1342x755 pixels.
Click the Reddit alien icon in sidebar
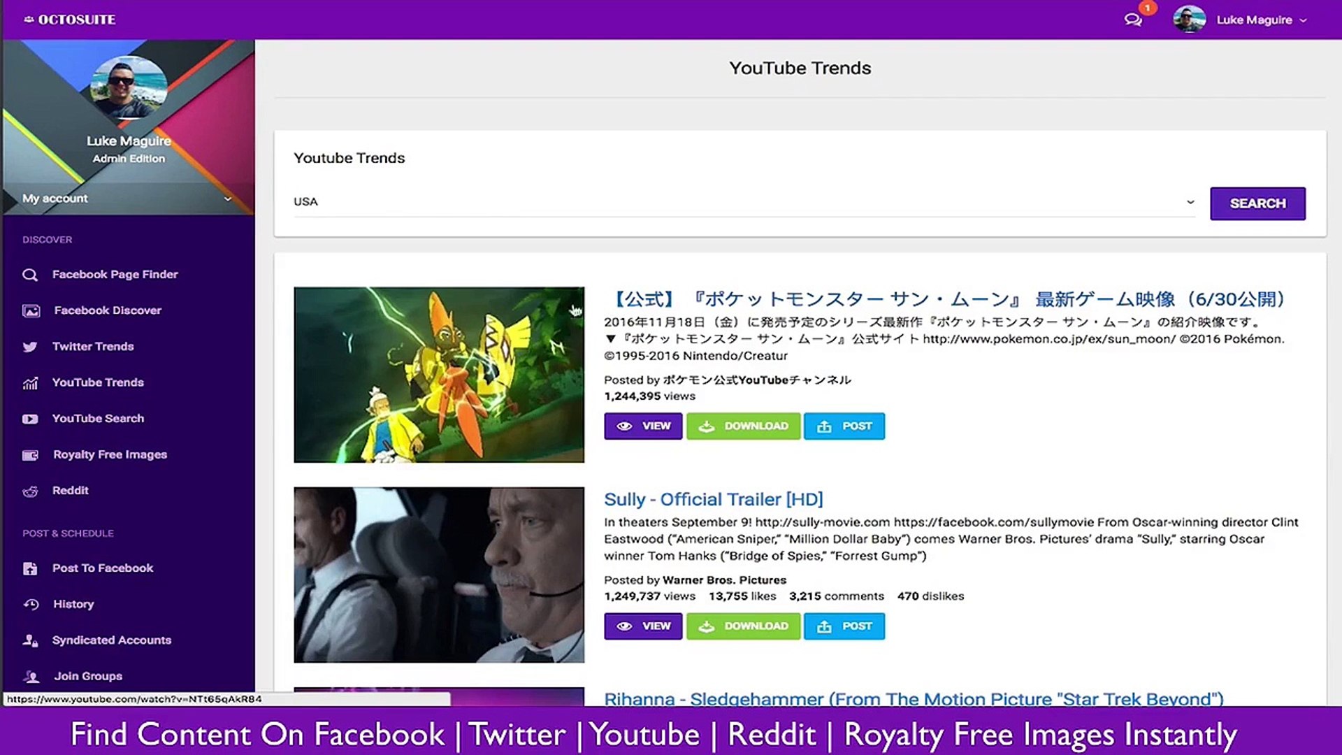pos(30,491)
